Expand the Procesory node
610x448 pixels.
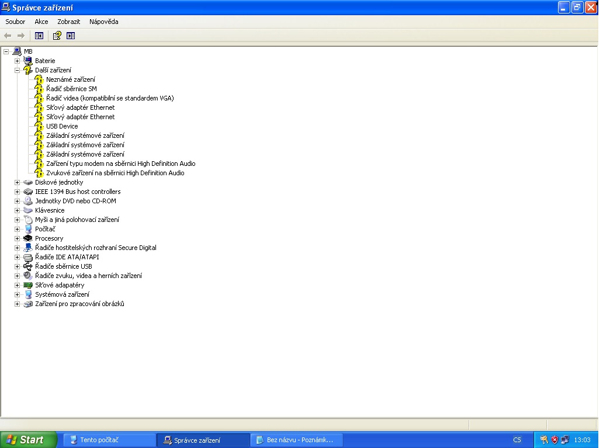pos(17,238)
